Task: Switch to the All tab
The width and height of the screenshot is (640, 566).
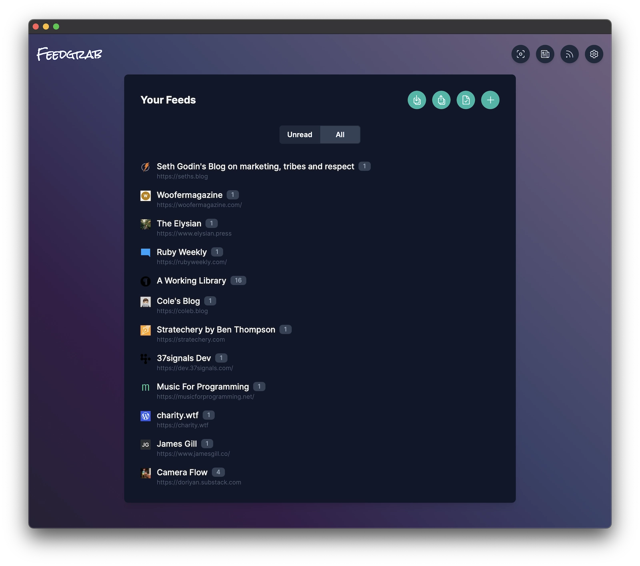Action: click(x=340, y=135)
